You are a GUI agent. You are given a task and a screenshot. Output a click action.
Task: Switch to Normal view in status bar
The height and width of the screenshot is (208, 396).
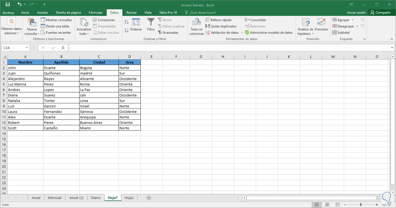(x=317, y=205)
